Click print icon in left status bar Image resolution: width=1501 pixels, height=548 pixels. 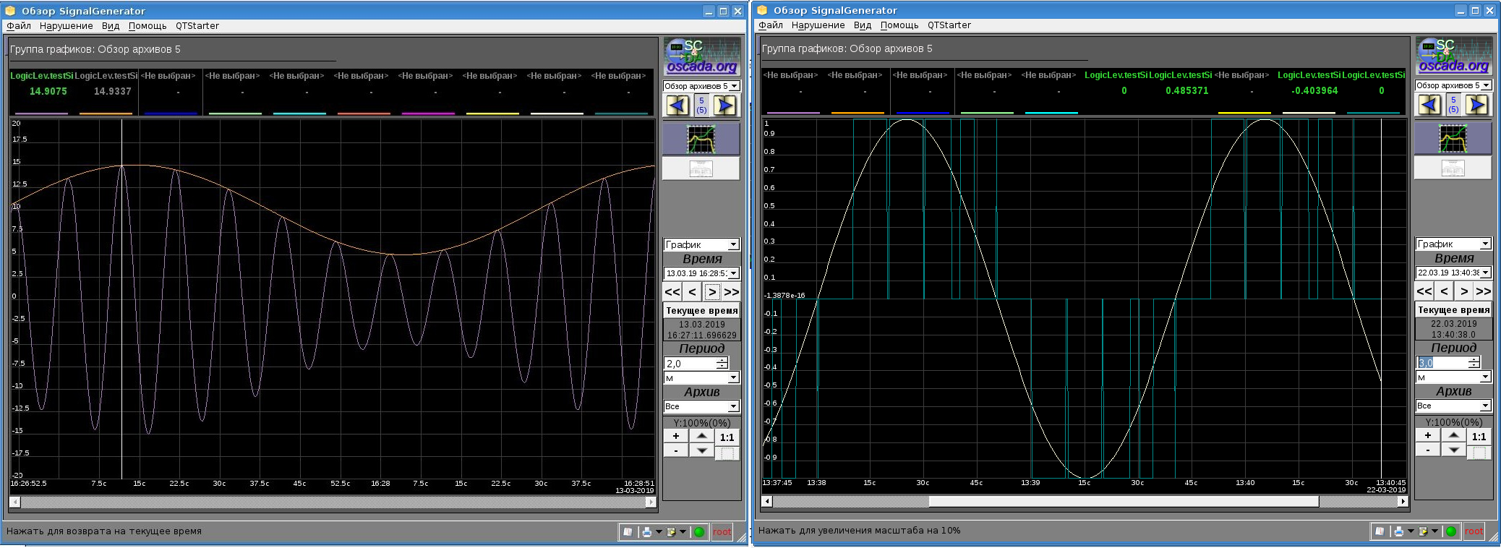pyautogui.click(x=647, y=532)
